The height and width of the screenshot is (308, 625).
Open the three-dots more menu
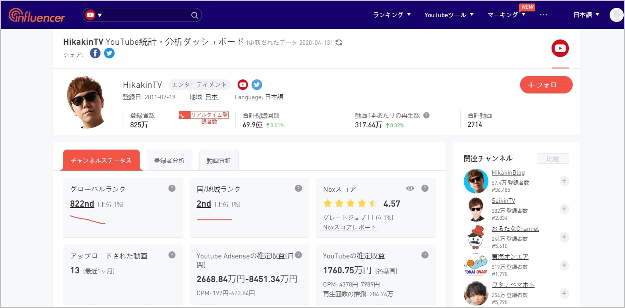(x=543, y=15)
